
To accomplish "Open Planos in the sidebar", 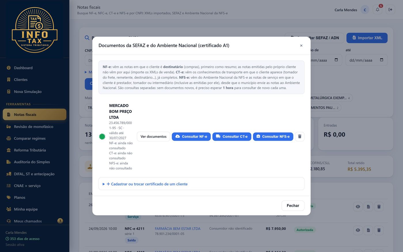I will pyautogui.click(x=35, y=197).
